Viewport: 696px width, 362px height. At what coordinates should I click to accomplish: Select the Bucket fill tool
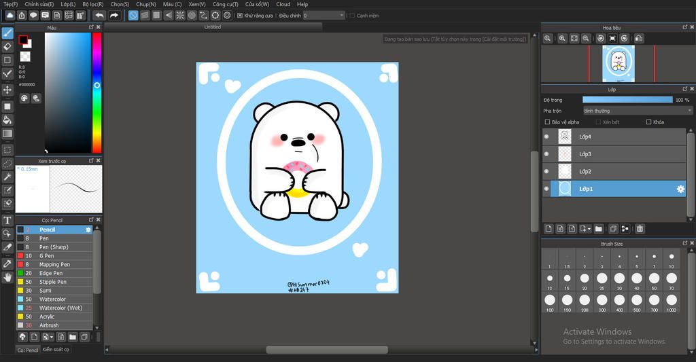(7, 120)
